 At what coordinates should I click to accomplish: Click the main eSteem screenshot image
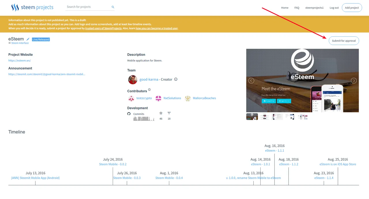tap(302, 80)
